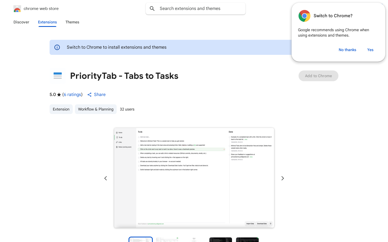Select the fourth dark screenshot thumbnail
388x242 pixels.
click(x=221, y=240)
